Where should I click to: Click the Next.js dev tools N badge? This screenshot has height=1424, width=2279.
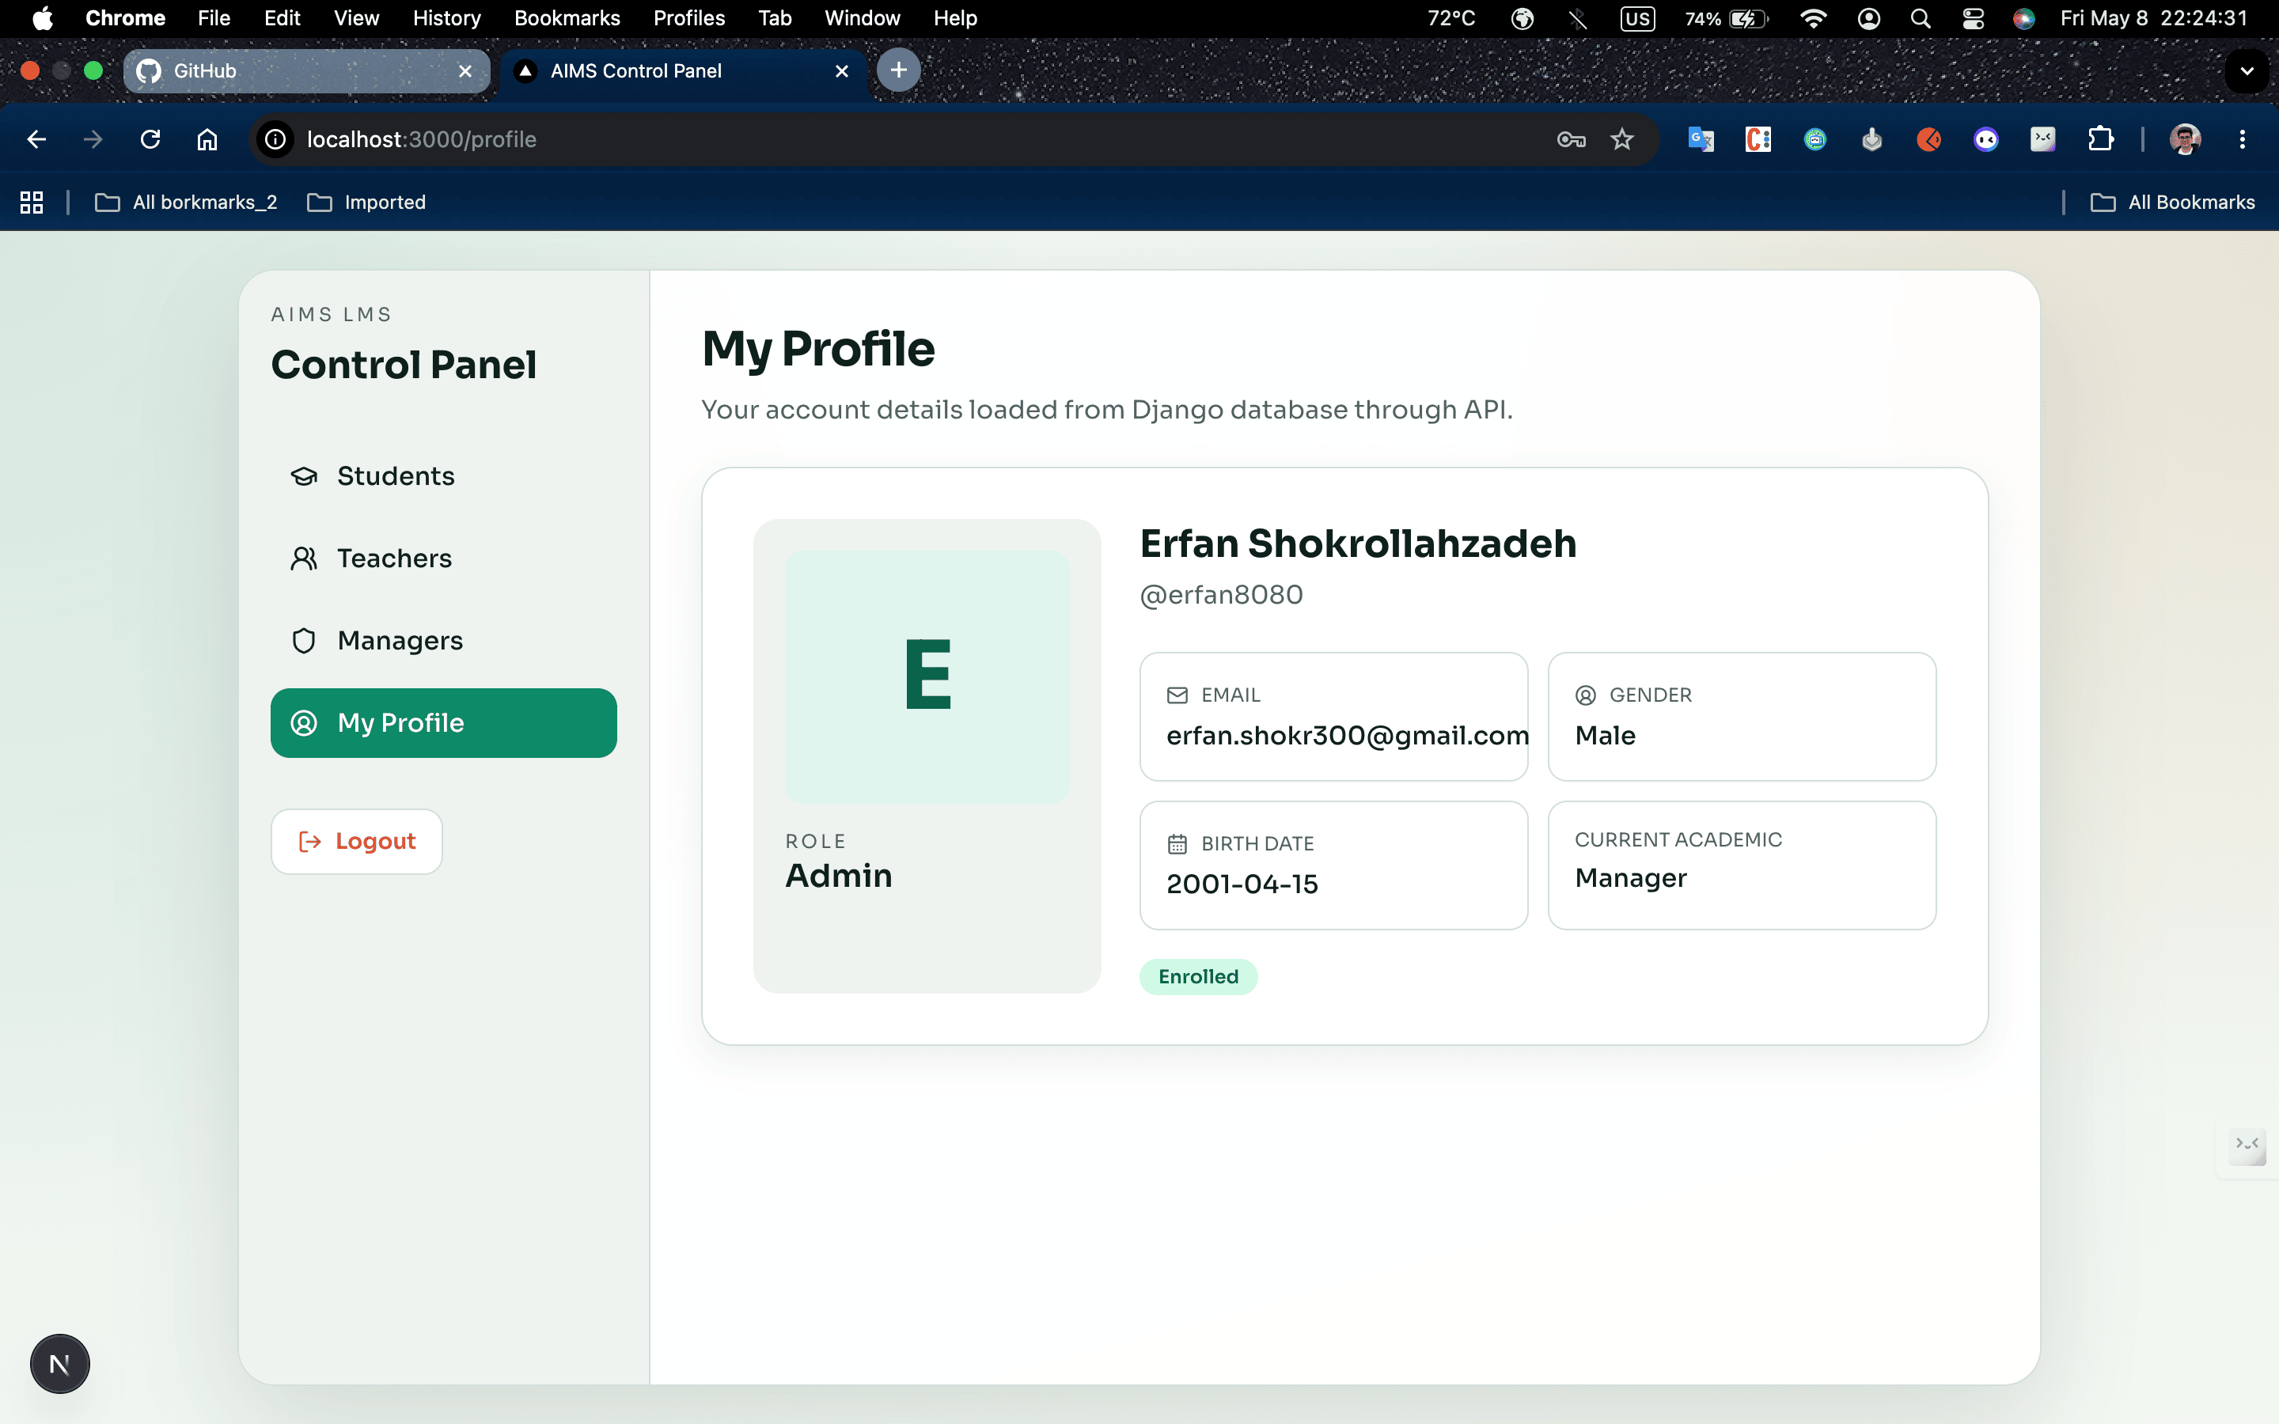point(59,1363)
